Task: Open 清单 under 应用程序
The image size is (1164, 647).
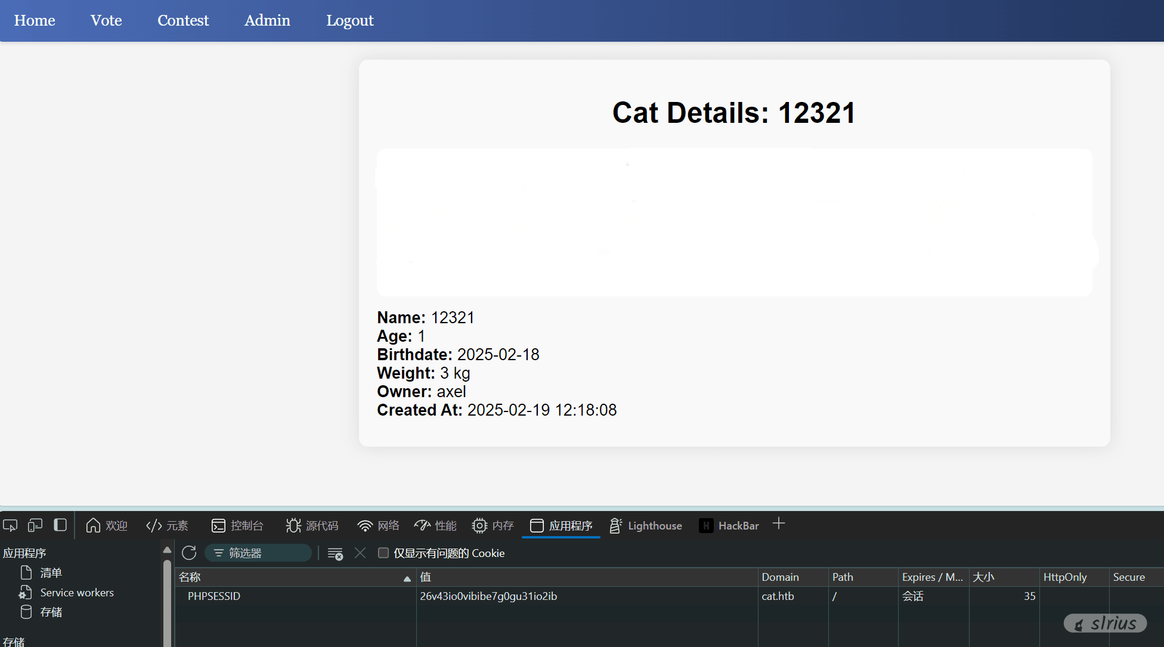Action: pyautogui.click(x=51, y=572)
